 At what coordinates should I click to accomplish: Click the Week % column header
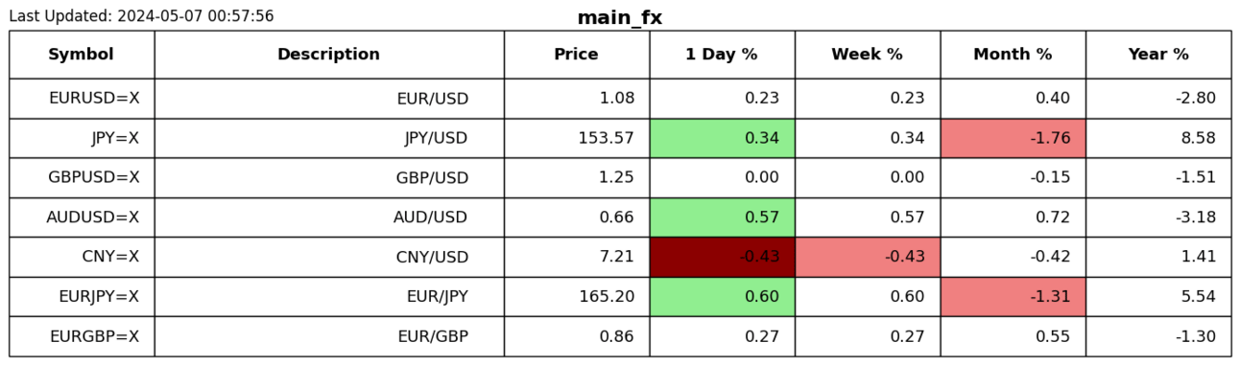868,55
